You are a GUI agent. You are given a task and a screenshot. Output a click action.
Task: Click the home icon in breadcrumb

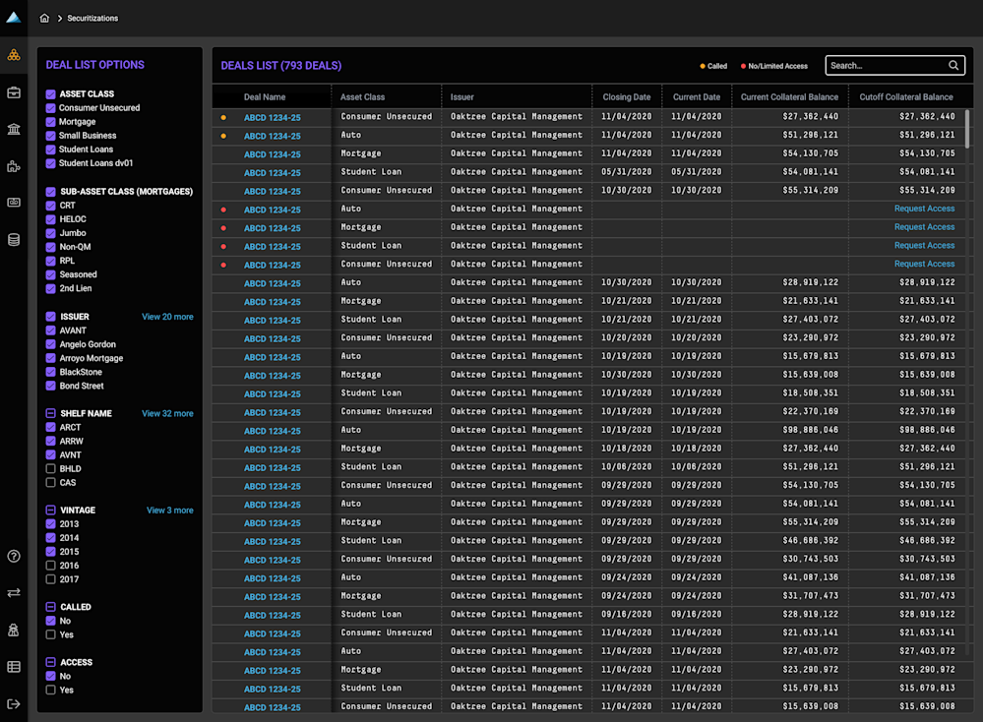coord(44,18)
